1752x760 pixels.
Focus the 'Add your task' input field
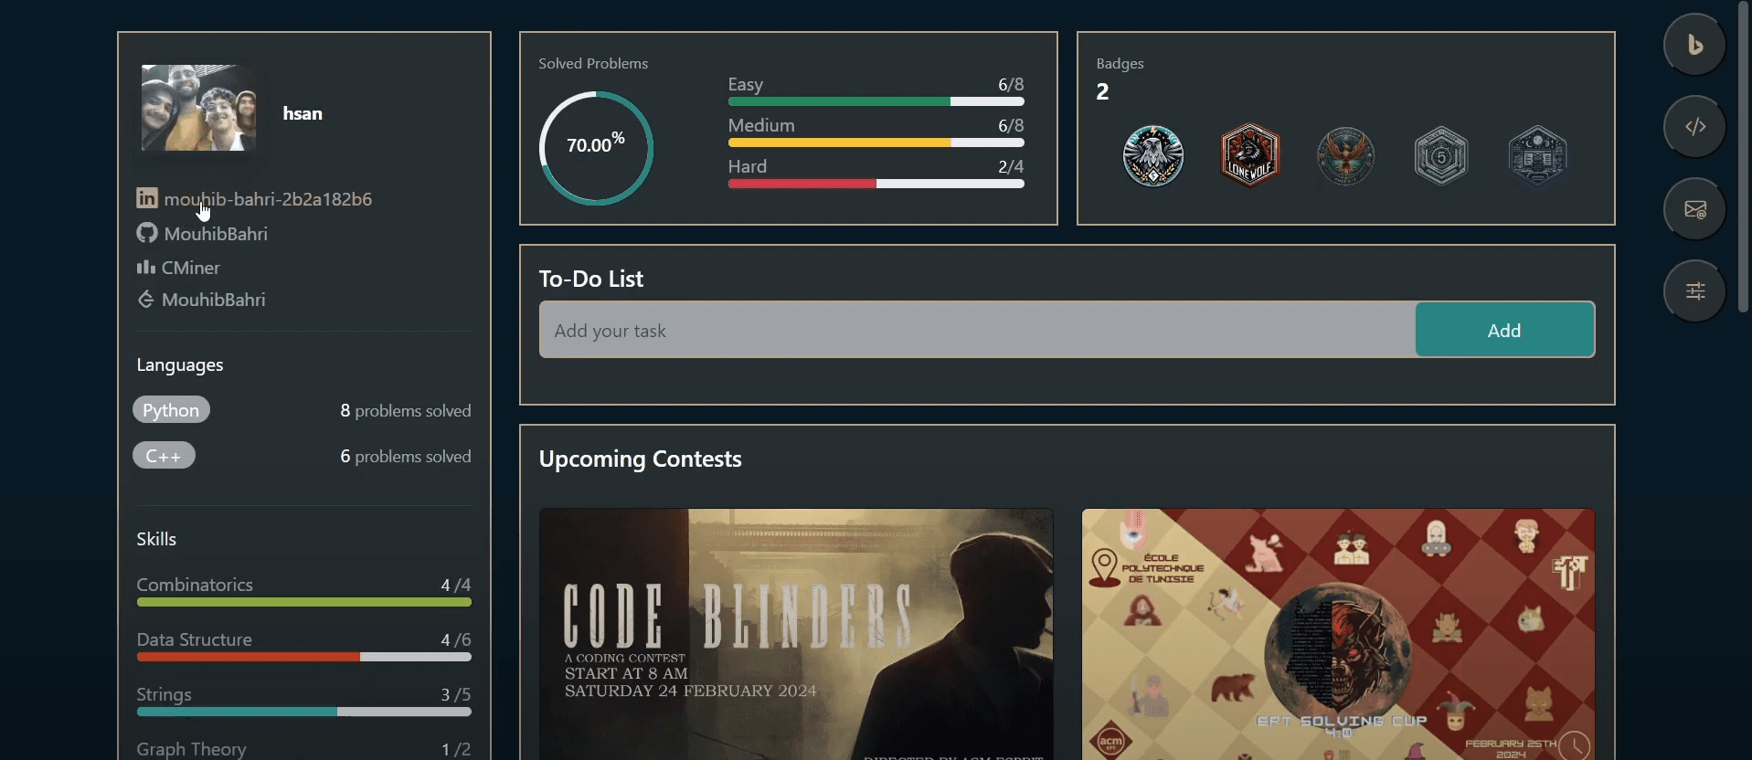click(977, 330)
